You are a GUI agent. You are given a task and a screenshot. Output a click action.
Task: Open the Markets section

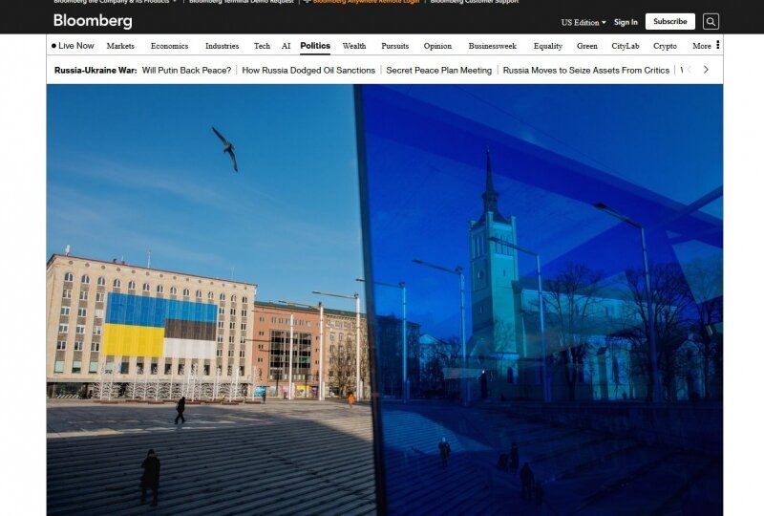[120, 46]
